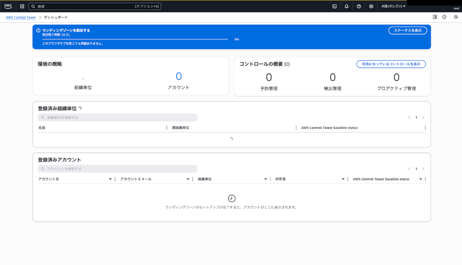Open the notifications bell
Image resolution: width=462 pixels, height=265 pixels.
coord(346,6)
